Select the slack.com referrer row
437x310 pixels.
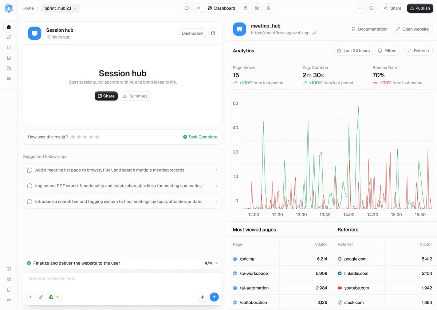point(385,302)
